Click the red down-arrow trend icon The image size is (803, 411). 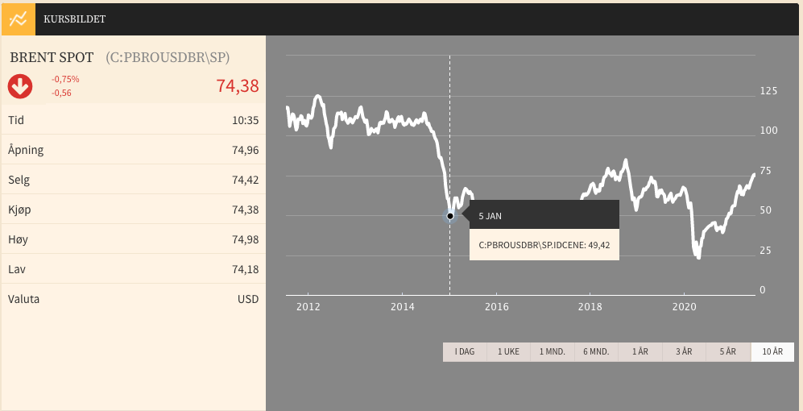(20, 86)
